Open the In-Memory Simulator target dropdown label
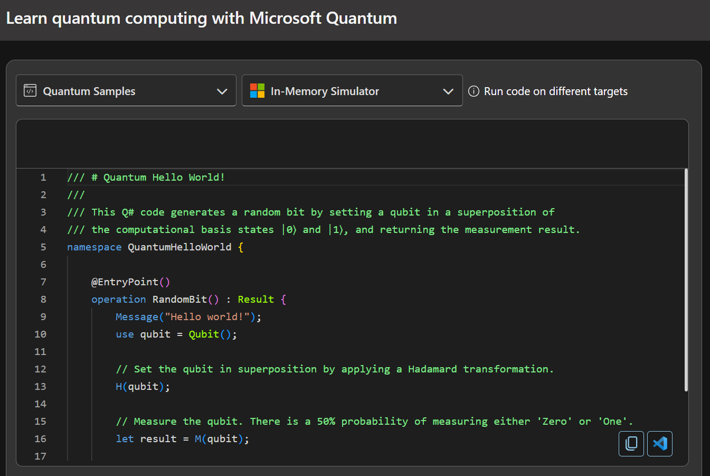 pos(325,91)
